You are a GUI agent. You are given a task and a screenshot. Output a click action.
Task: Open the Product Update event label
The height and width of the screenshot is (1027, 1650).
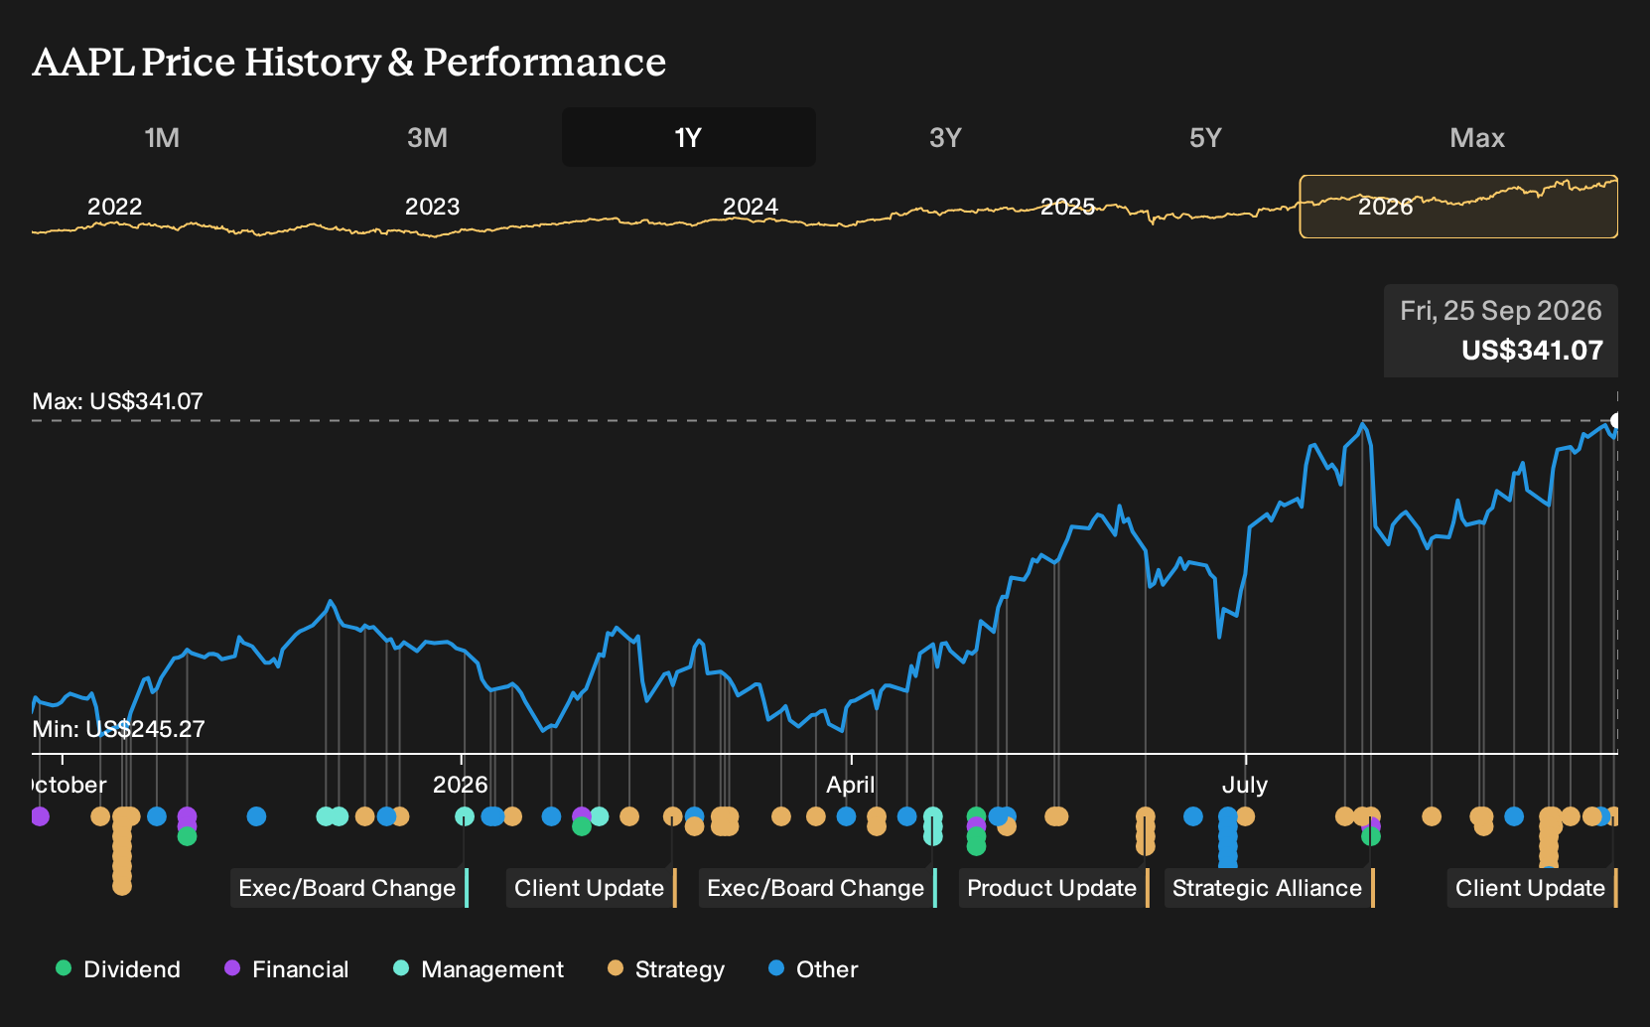coord(1052,888)
